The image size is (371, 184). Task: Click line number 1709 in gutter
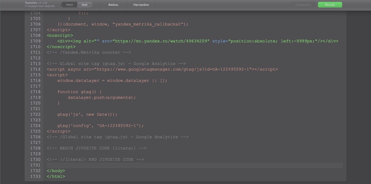(35, 41)
